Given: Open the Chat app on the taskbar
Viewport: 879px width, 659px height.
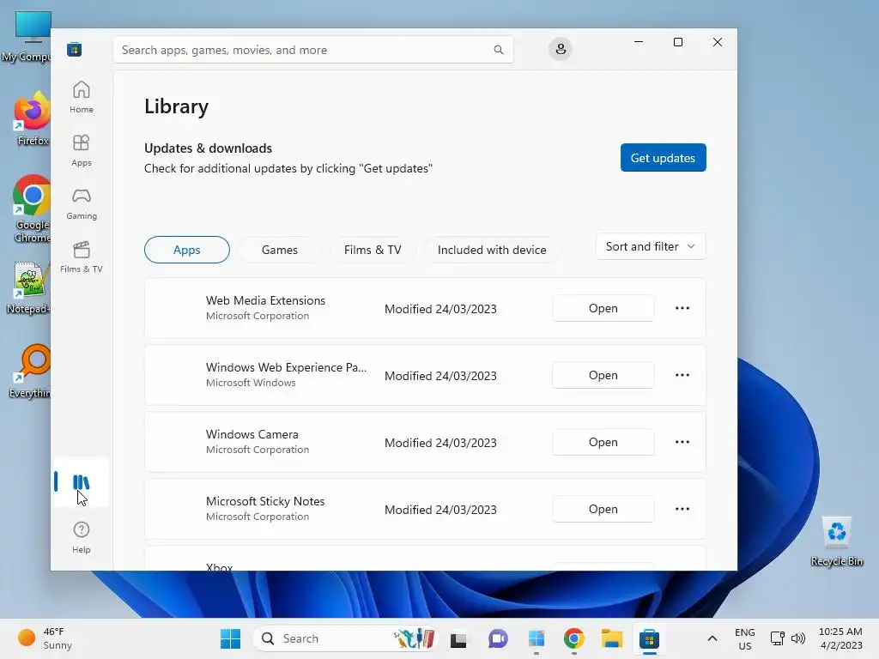Looking at the screenshot, I should click(498, 638).
